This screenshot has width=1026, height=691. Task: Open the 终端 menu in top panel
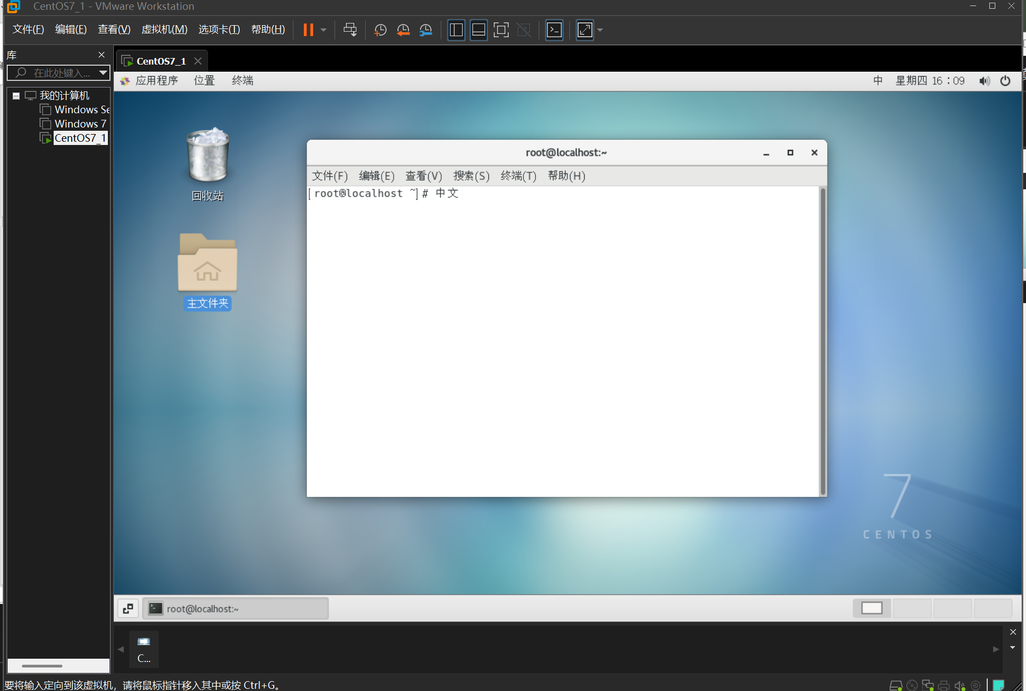(x=243, y=81)
